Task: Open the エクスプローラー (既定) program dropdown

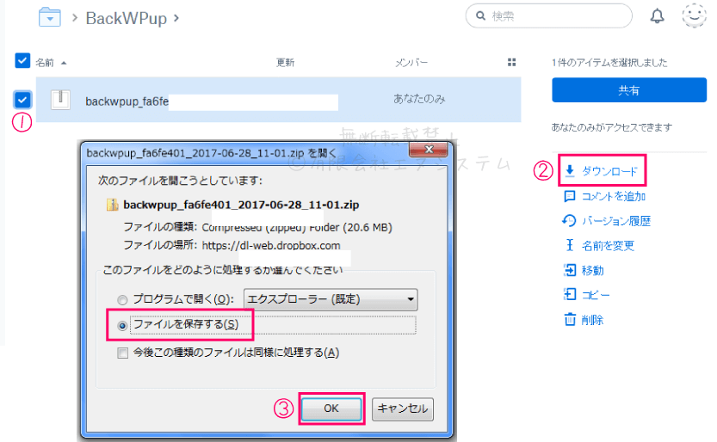Action: 331,299
